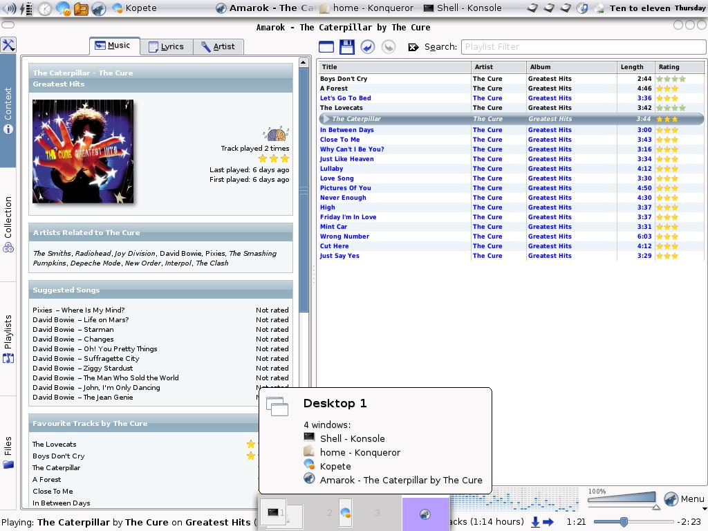Set star rating under Track played text

pyautogui.click(x=274, y=158)
